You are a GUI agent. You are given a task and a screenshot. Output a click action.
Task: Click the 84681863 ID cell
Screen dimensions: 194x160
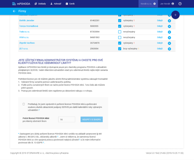pyautogui.click(x=95, y=37)
